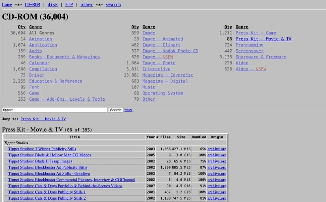Open Education & Reference genre
The image size is (326, 202).
coord(56,81)
